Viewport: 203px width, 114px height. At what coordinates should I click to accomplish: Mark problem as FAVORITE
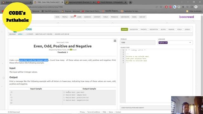pyautogui.click(x=144, y=29)
